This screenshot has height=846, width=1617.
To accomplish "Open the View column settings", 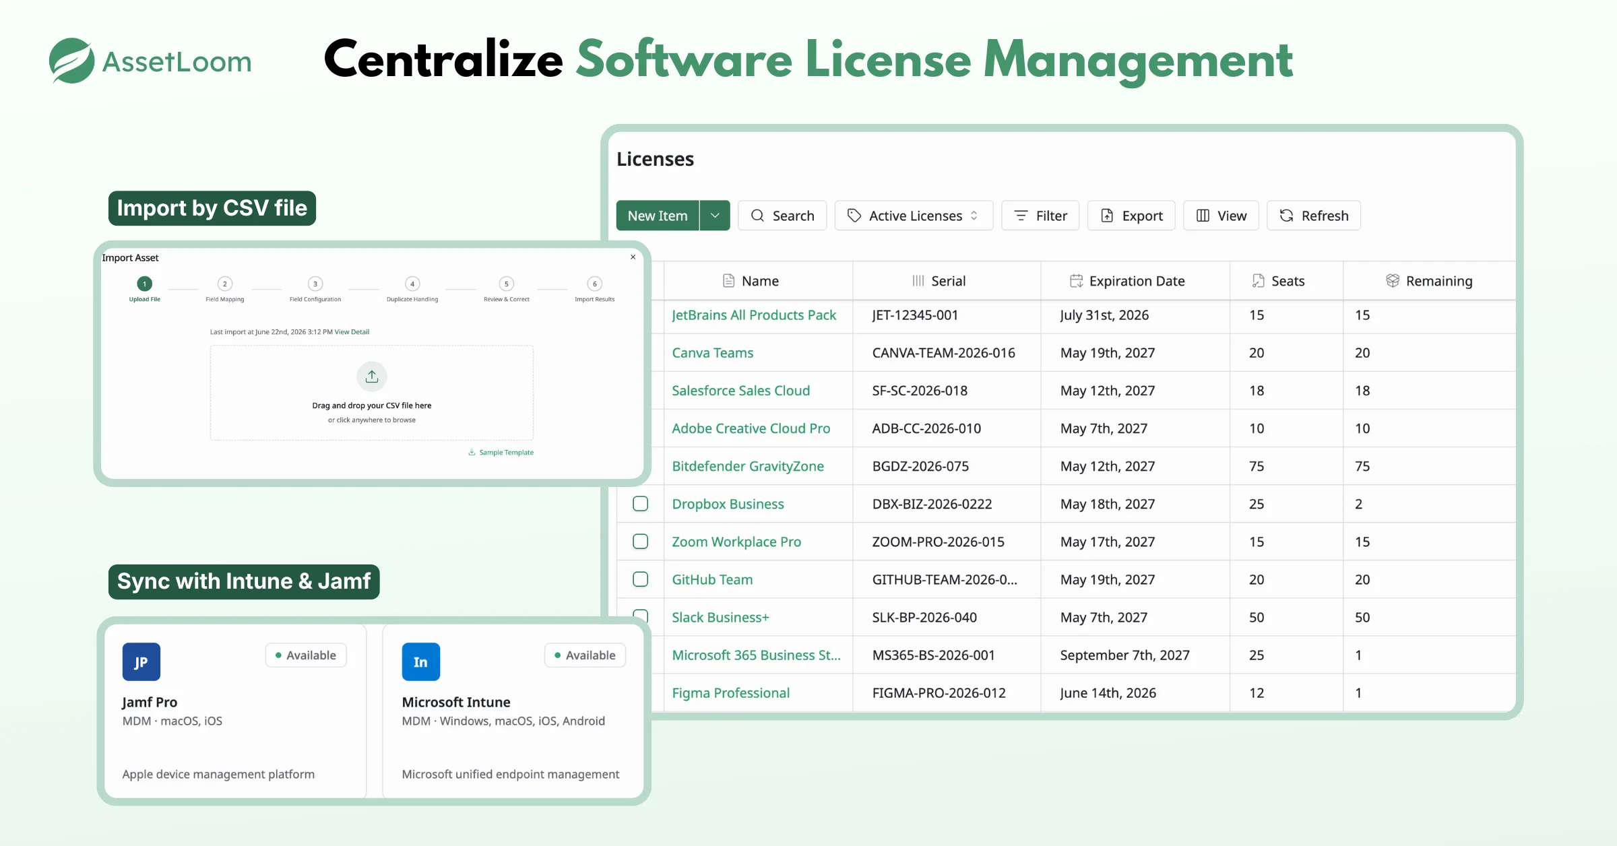I will (x=1221, y=216).
